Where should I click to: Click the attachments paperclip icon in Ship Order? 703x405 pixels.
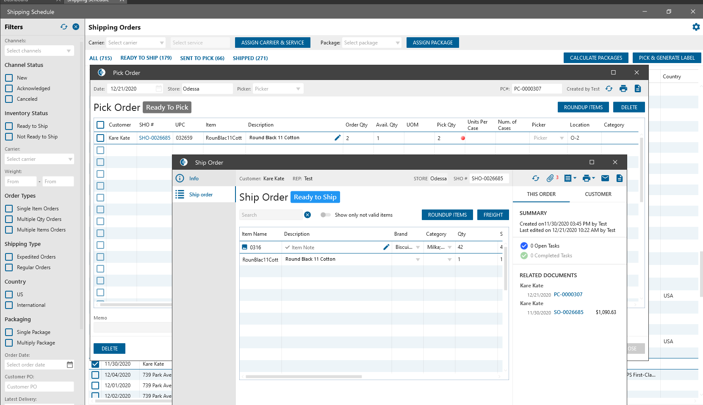[550, 178]
